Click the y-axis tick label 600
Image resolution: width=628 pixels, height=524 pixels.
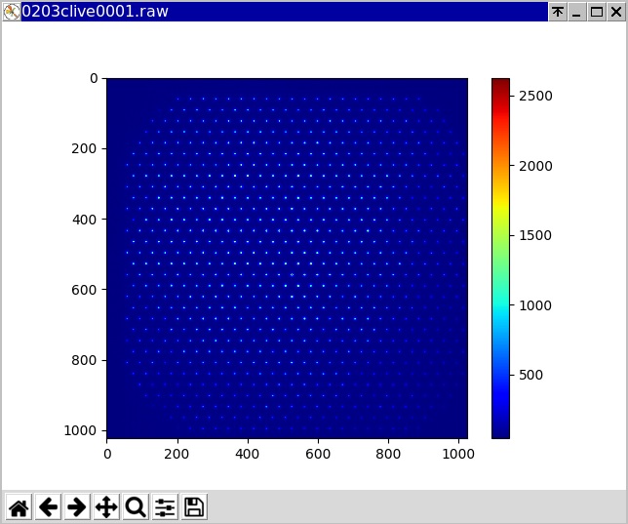point(86,290)
